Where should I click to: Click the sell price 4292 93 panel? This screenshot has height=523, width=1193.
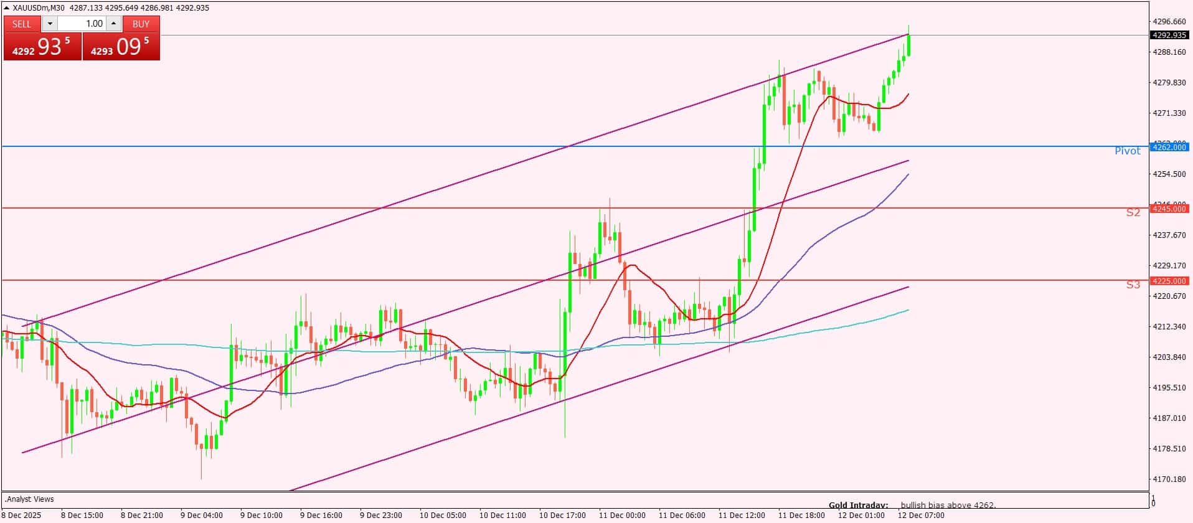point(42,47)
